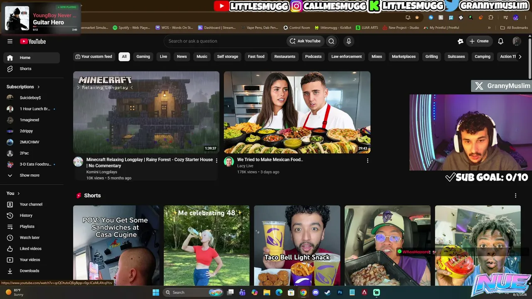Open the Me celebrating 48 short
The height and width of the screenshot is (299, 532).
coord(207,245)
